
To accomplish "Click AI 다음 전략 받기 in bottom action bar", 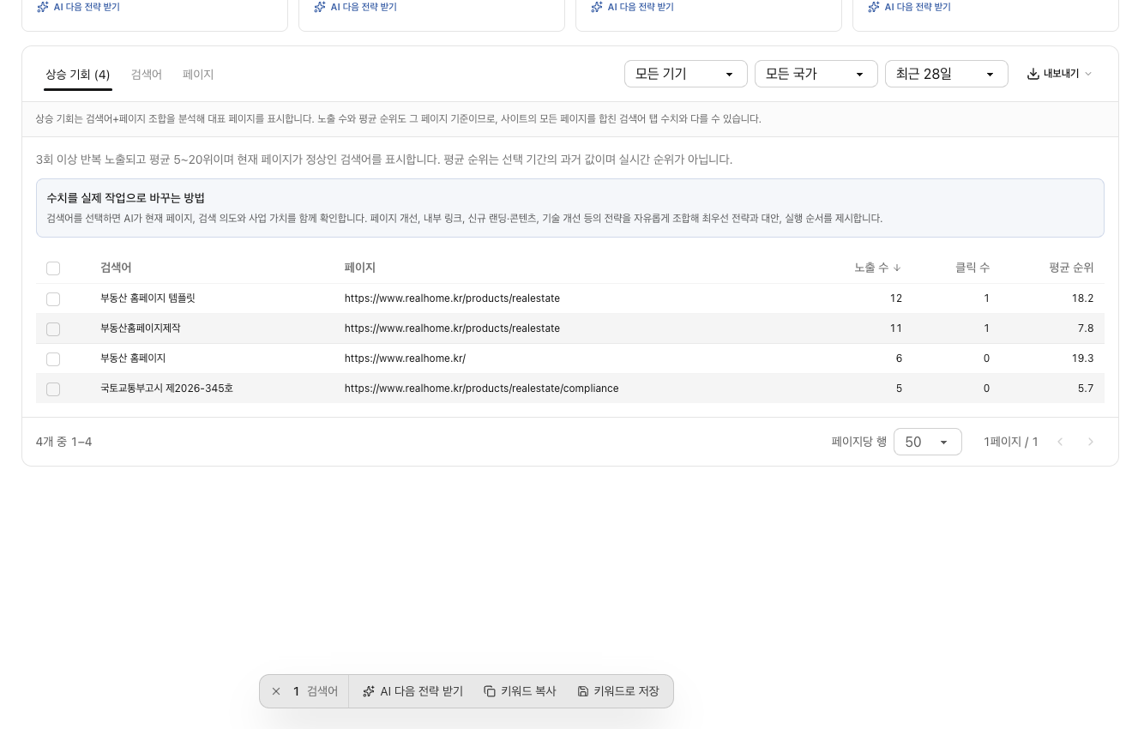I will coord(412,691).
